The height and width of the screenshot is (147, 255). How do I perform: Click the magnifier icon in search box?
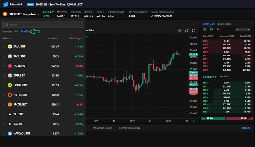[6, 24]
